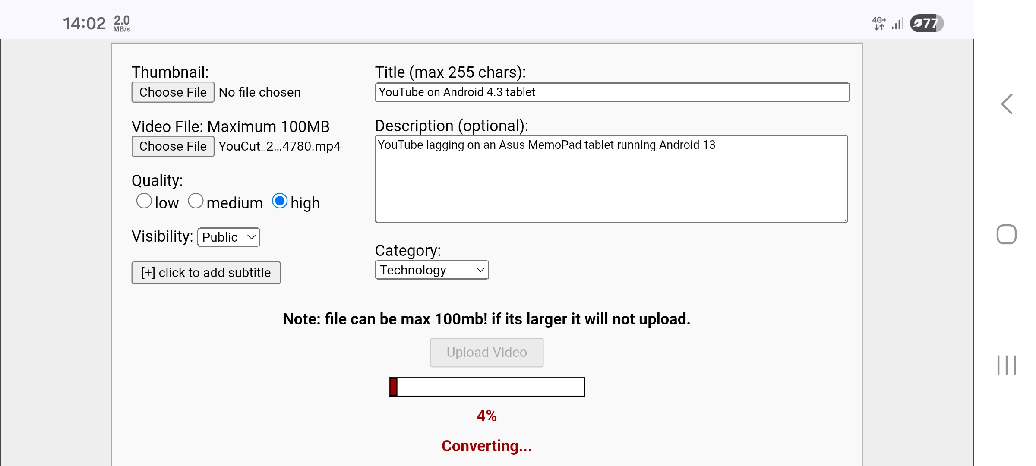Image resolution: width=1036 pixels, height=466 pixels.
Task: Select medium quality radio option
Action: point(196,201)
